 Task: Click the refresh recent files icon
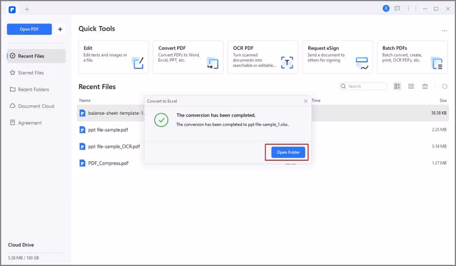(x=444, y=87)
